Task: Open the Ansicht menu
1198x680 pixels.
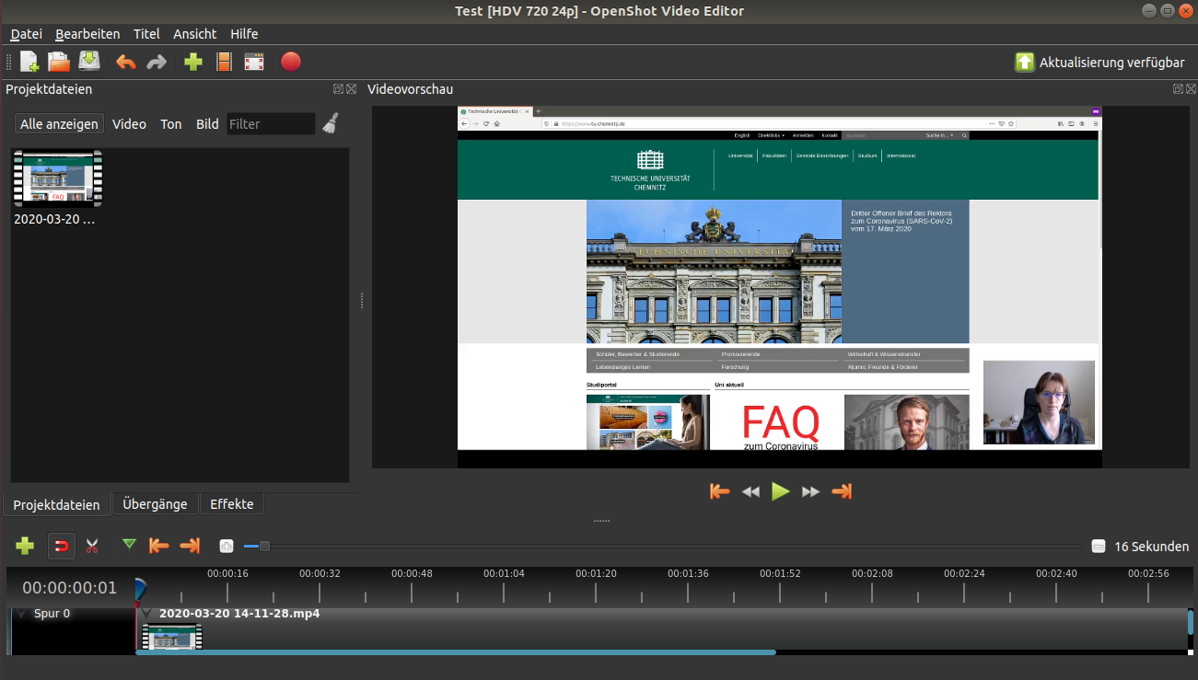Action: point(195,34)
